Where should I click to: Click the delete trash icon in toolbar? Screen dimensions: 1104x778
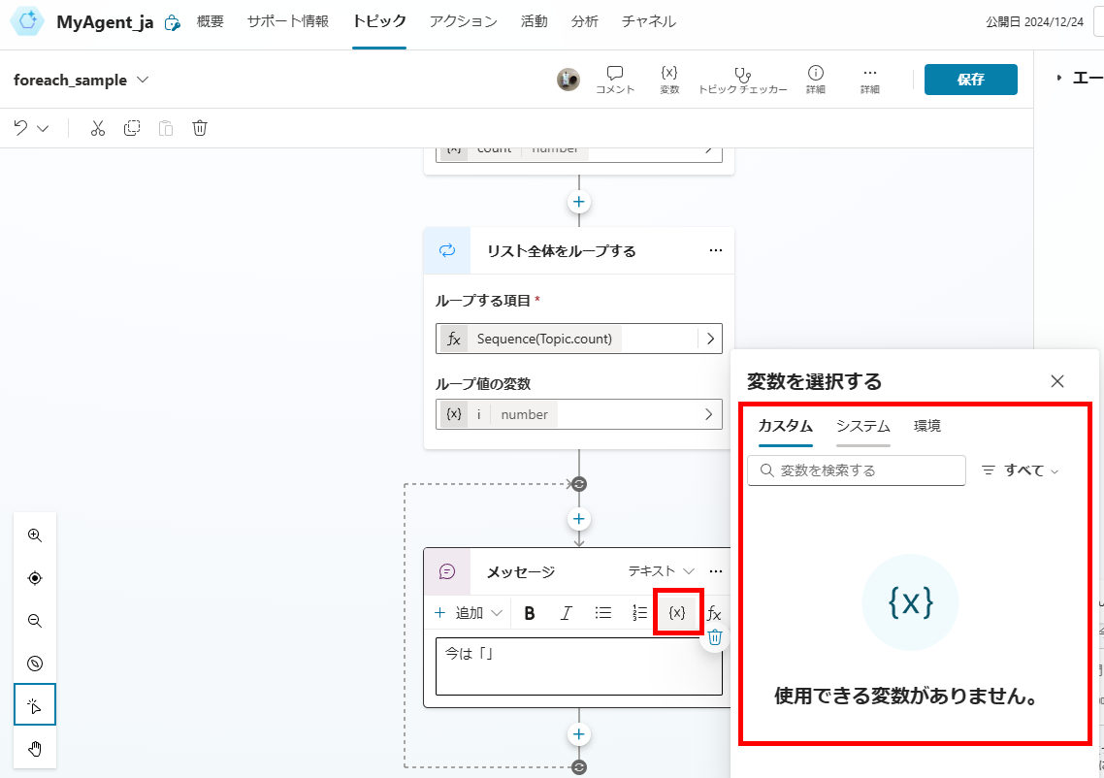tap(200, 128)
